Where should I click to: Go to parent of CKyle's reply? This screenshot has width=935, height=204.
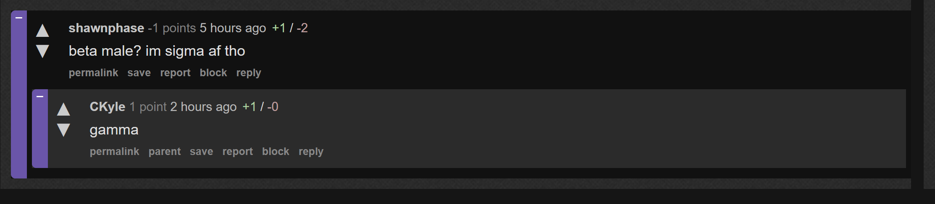[165, 152]
